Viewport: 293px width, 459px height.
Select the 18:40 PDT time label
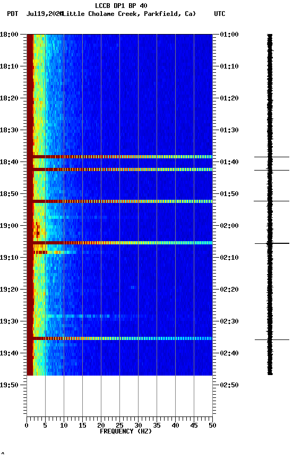point(9,162)
